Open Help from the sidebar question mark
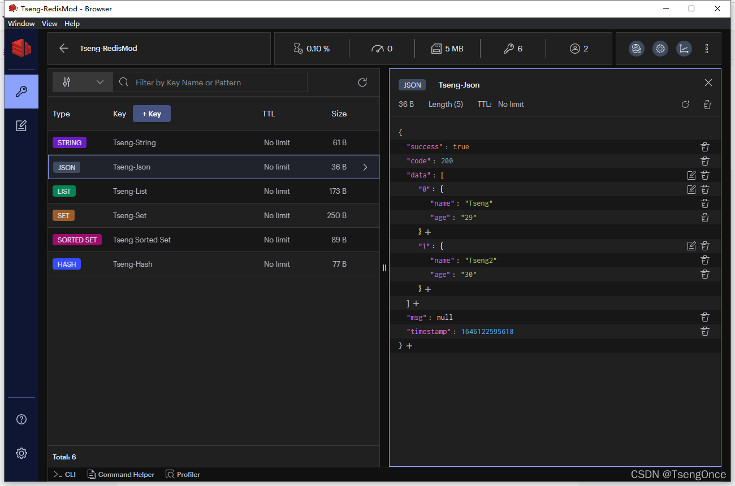 pyautogui.click(x=21, y=419)
